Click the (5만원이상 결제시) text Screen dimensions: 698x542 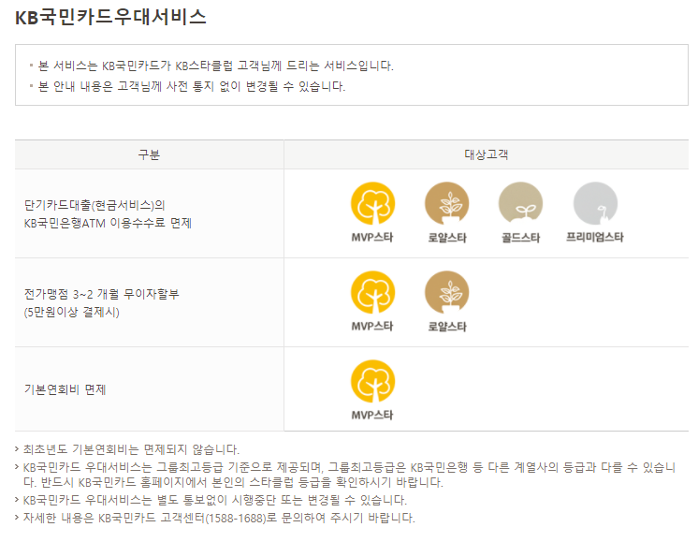pos(72,312)
